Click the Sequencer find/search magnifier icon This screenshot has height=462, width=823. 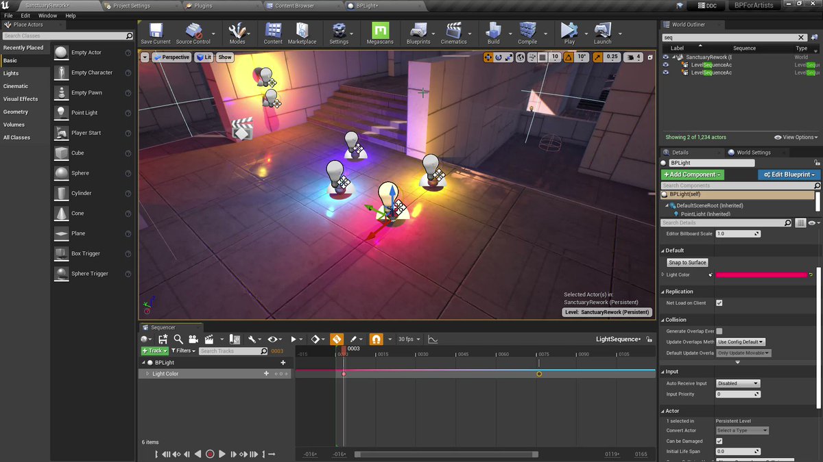178,339
